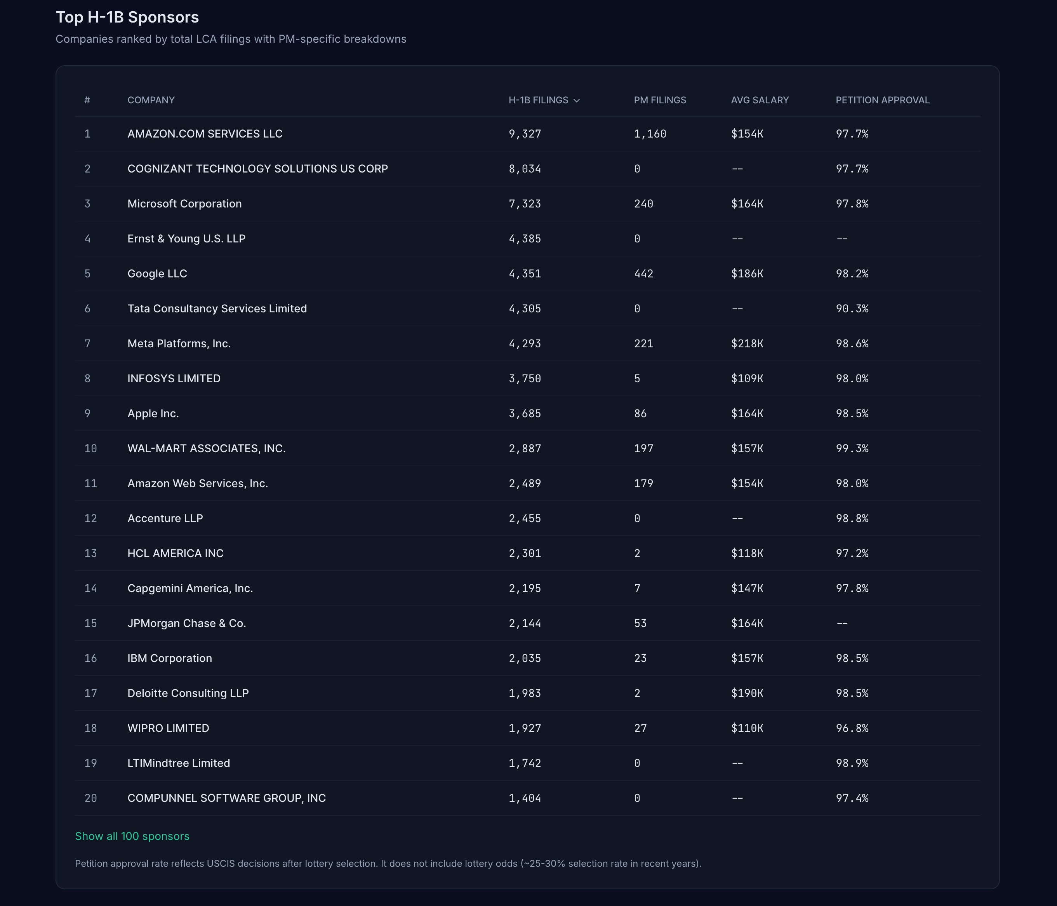Sort by Avg Salary column header
The image size is (1057, 906).
coord(759,100)
